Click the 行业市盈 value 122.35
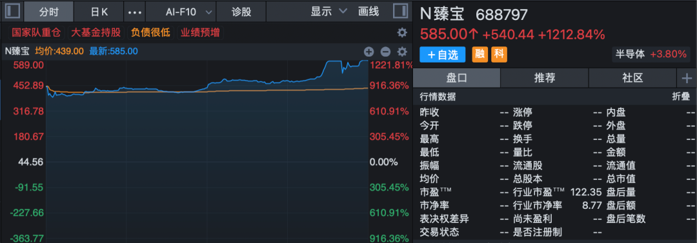Screen dimensions: 697x243 586,192
